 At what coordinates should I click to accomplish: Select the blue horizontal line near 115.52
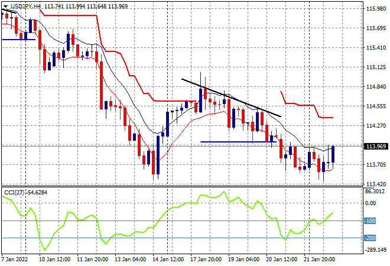click(x=18, y=40)
